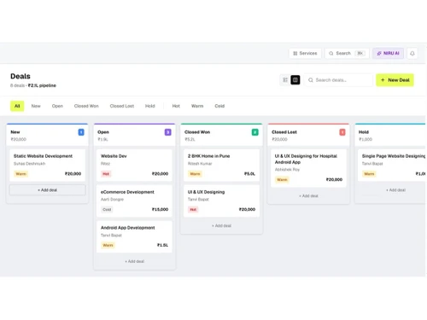
Task: Filter deals by Warm
Action: pyautogui.click(x=197, y=106)
